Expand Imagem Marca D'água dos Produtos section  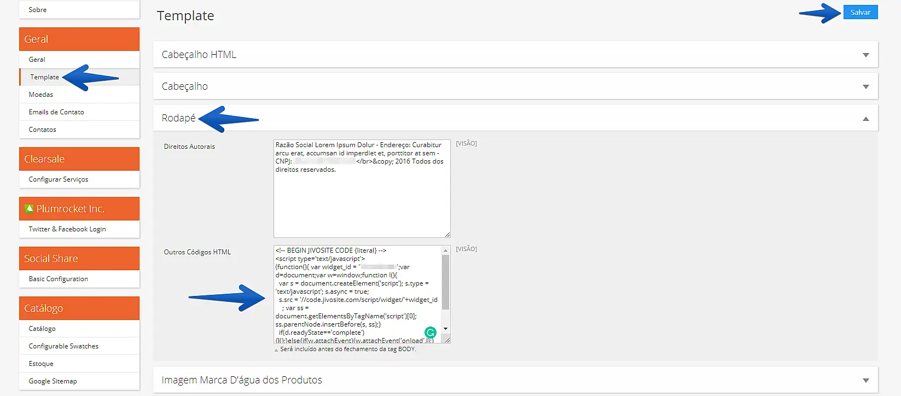[x=865, y=380]
